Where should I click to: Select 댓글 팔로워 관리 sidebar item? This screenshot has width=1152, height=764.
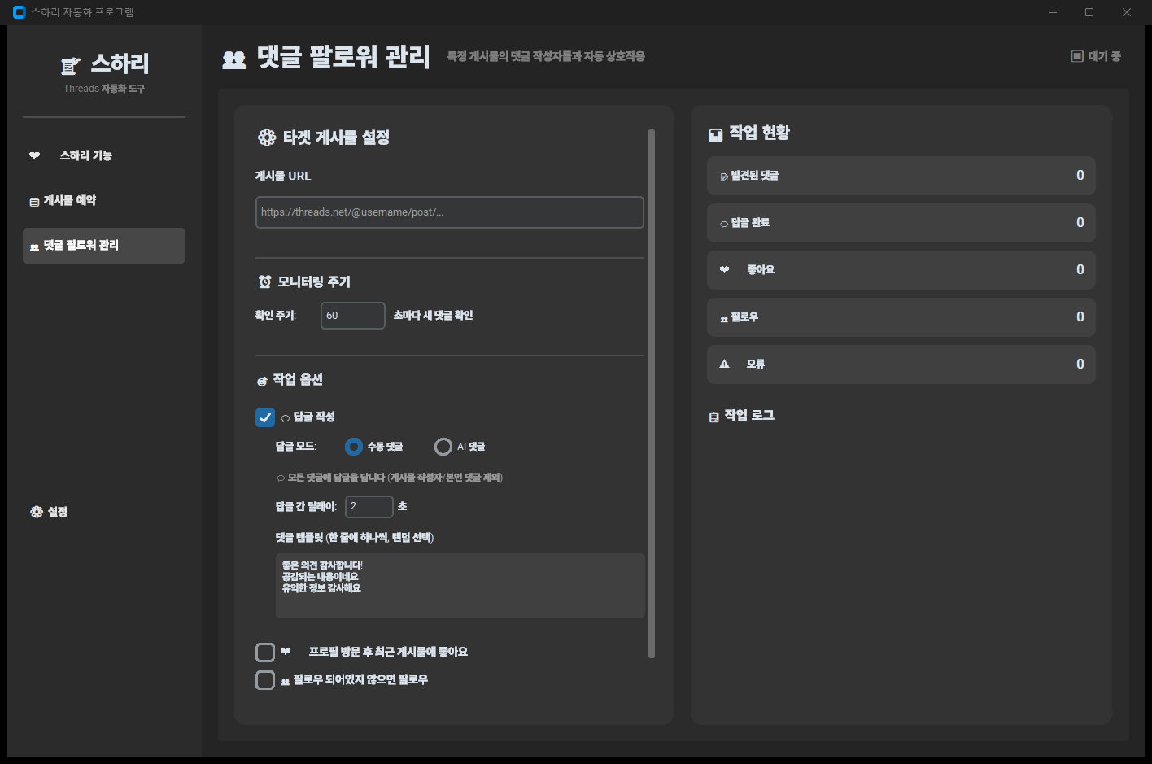(104, 246)
